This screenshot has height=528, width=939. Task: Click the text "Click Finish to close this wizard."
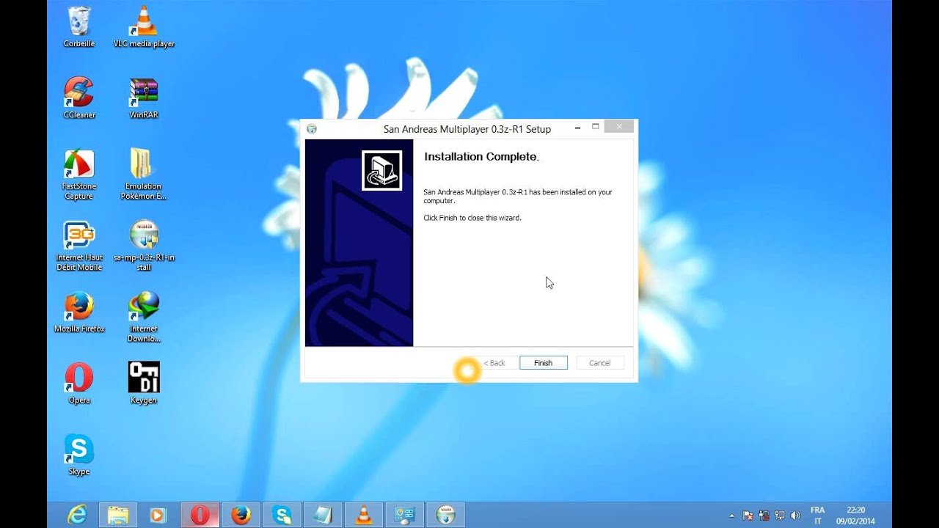[472, 218]
